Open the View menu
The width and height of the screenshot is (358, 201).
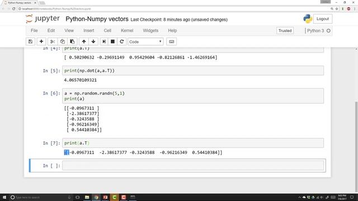(x=69, y=31)
